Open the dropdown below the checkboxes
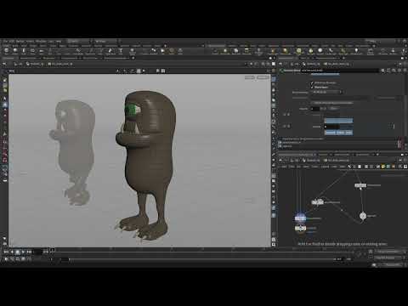 pos(327,92)
